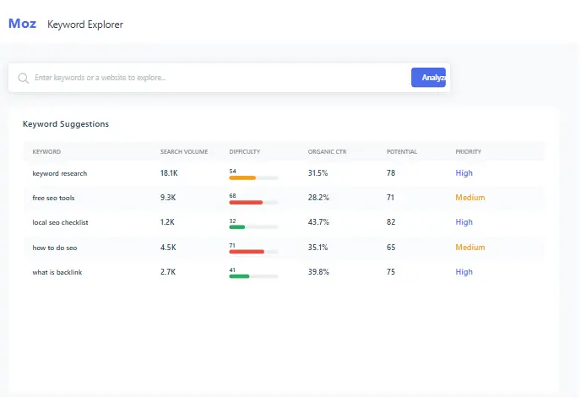Click potential score 82

click(391, 222)
